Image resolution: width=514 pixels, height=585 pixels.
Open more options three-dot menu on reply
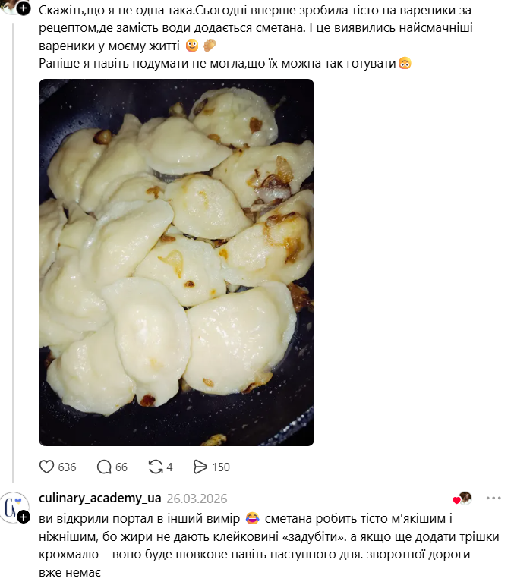click(494, 498)
